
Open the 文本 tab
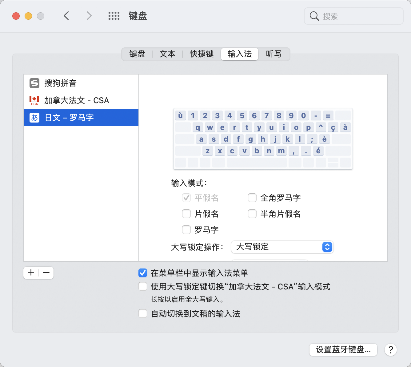(x=167, y=54)
